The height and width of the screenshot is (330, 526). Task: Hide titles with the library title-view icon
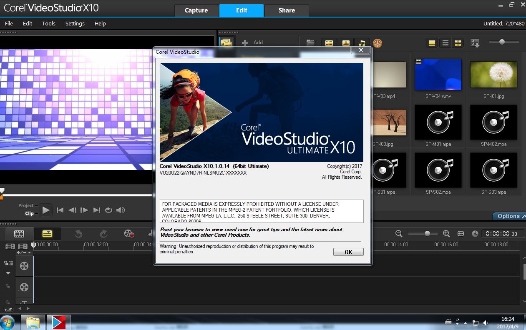[432, 43]
